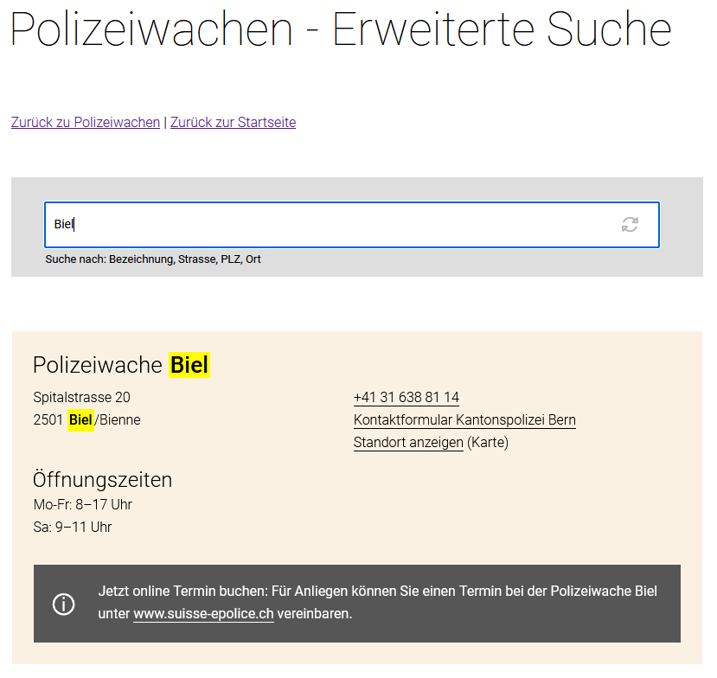Visit the www.suisse-epolice.ch link
This screenshot has height=678, width=717.
pos(203,613)
